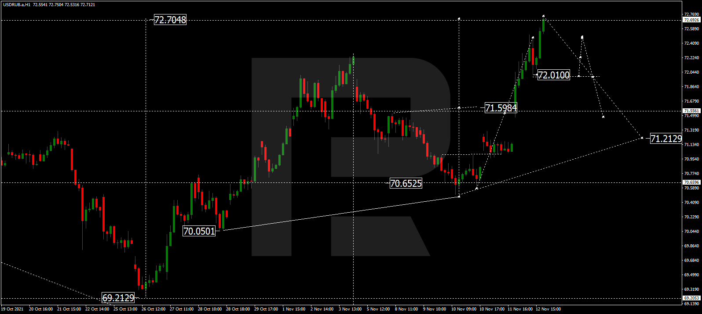Select the 70.6596 marker on price axis
This screenshot has height=314, width=702.
(x=691, y=182)
